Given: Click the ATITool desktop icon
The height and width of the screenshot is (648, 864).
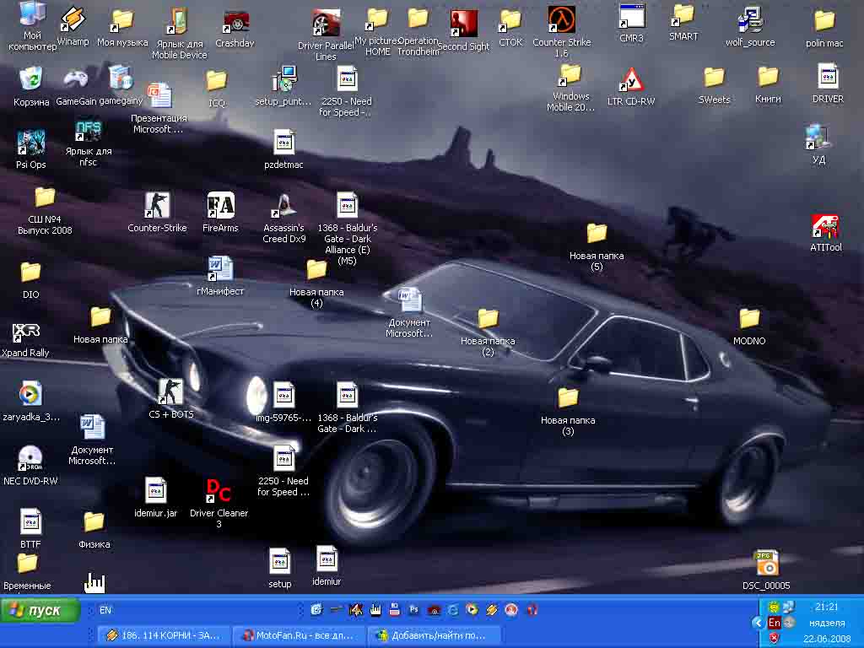Looking at the screenshot, I should point(825,226).
